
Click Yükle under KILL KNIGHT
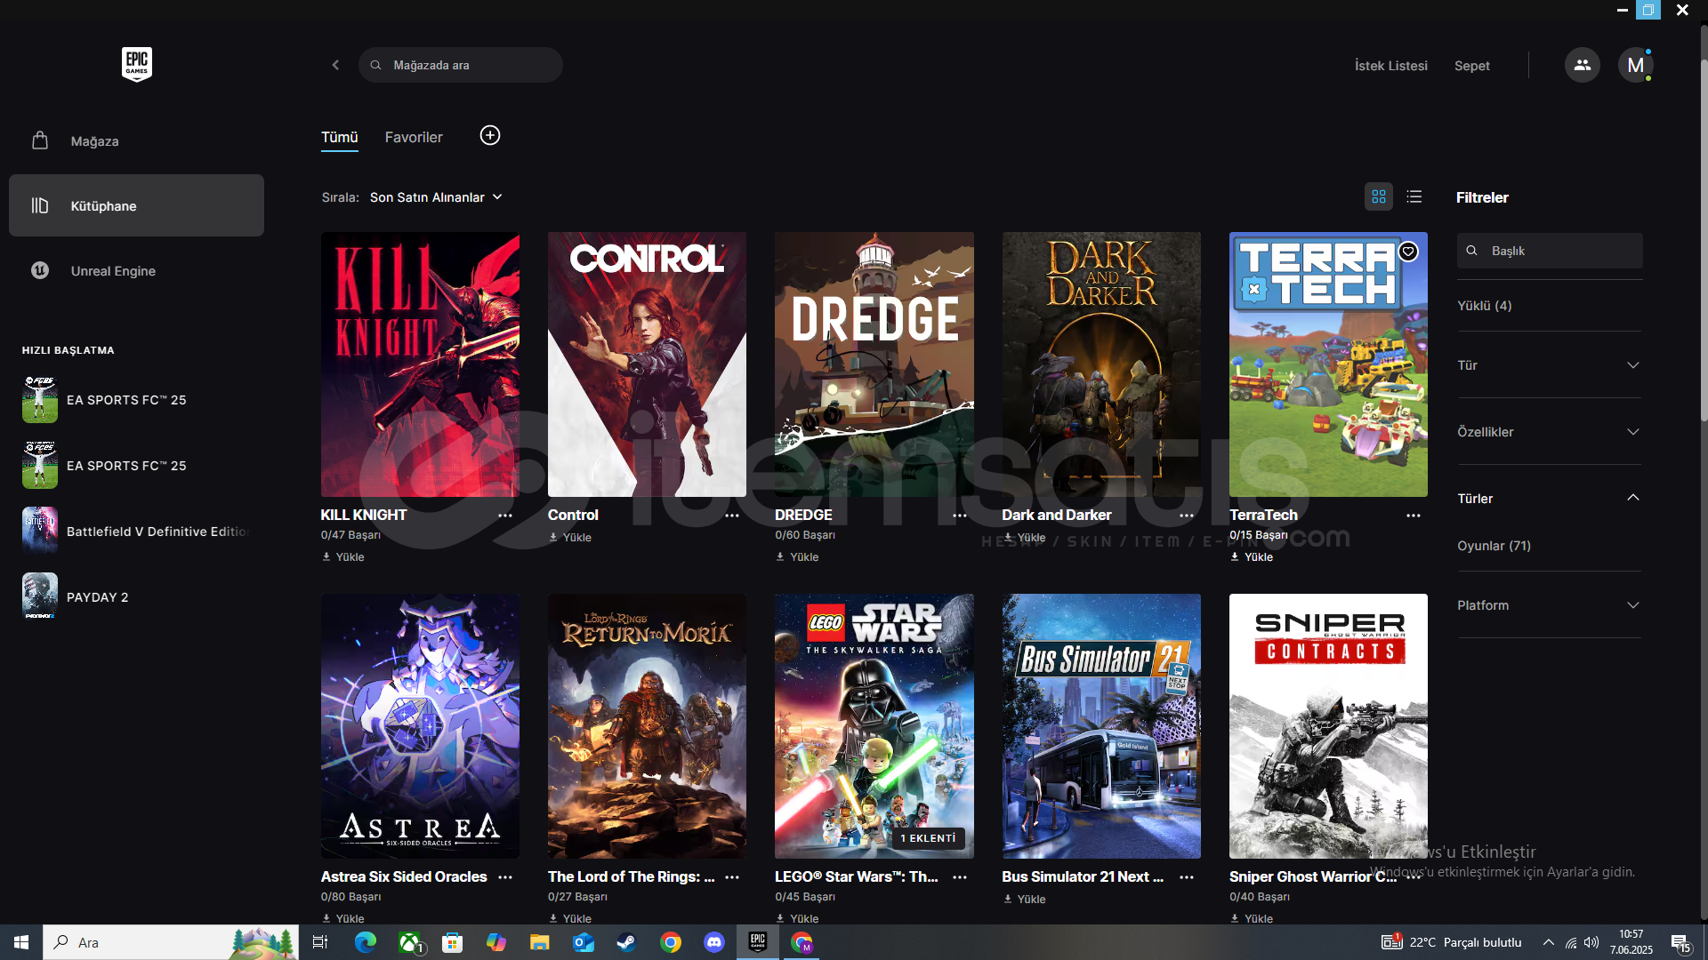(x=343, y=557)
